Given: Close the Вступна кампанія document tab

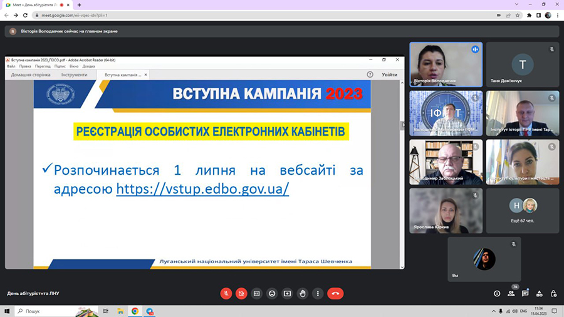Looking at the screenshot, I should [145, 75].
